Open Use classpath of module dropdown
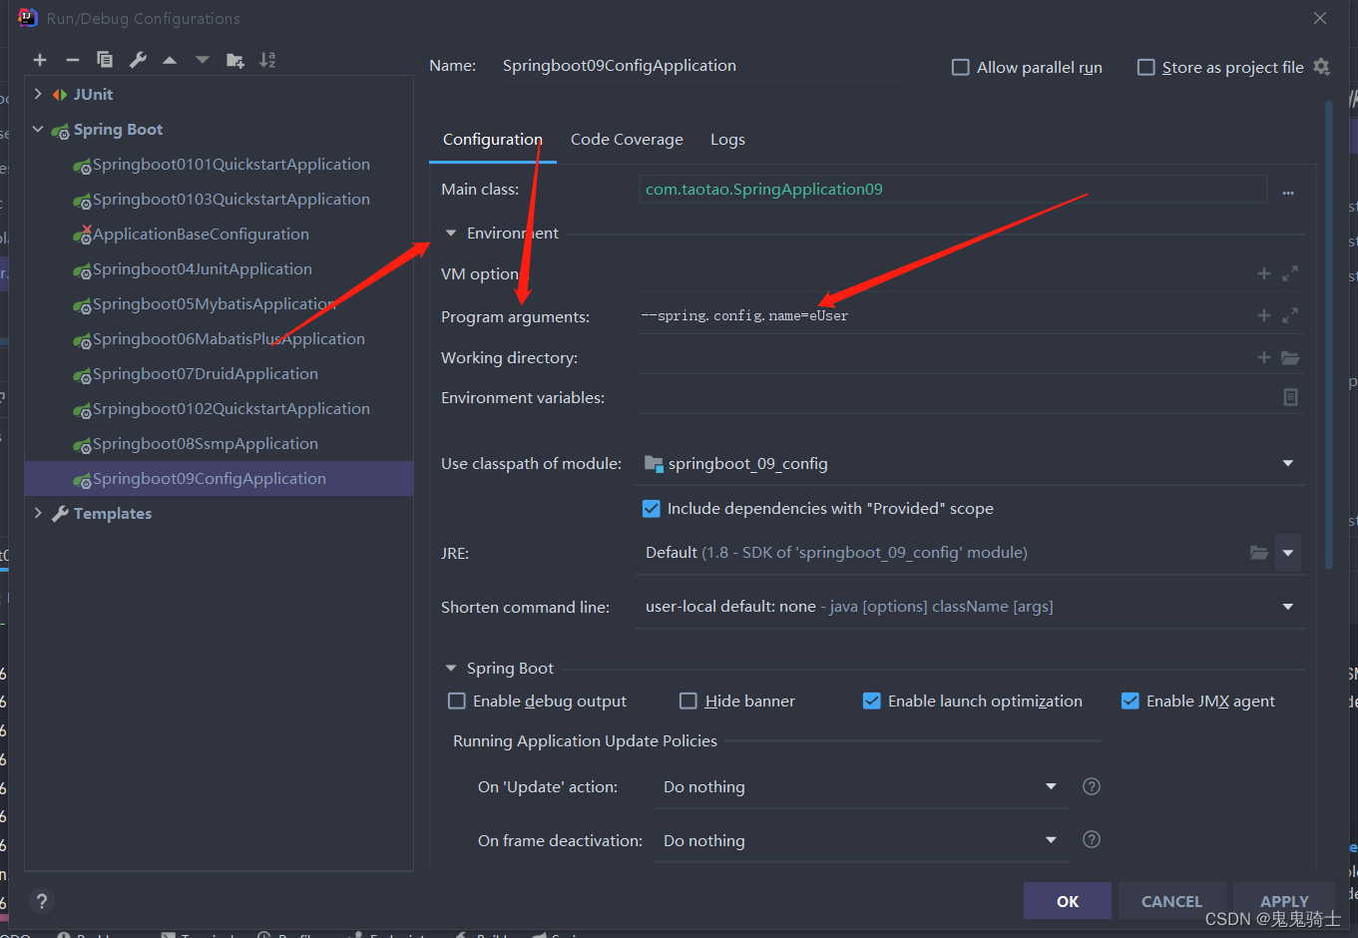The height and width of the screenshot is (938, 1358). click(1288, 463)
